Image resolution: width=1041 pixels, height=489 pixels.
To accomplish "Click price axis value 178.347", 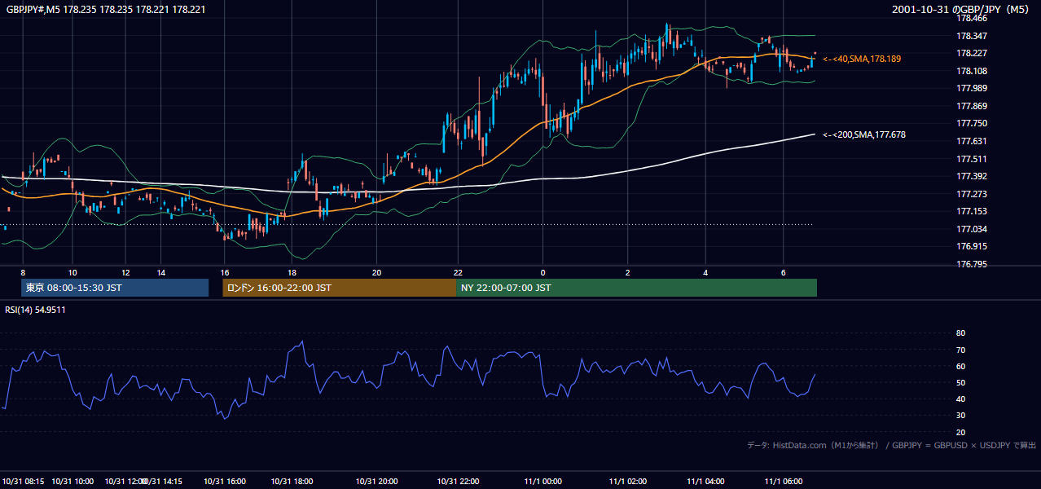I will point(972,36).
